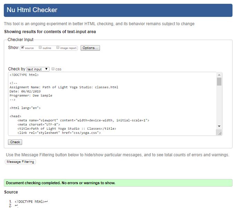Click the textarea scroll up arrow

pos(219,75)
